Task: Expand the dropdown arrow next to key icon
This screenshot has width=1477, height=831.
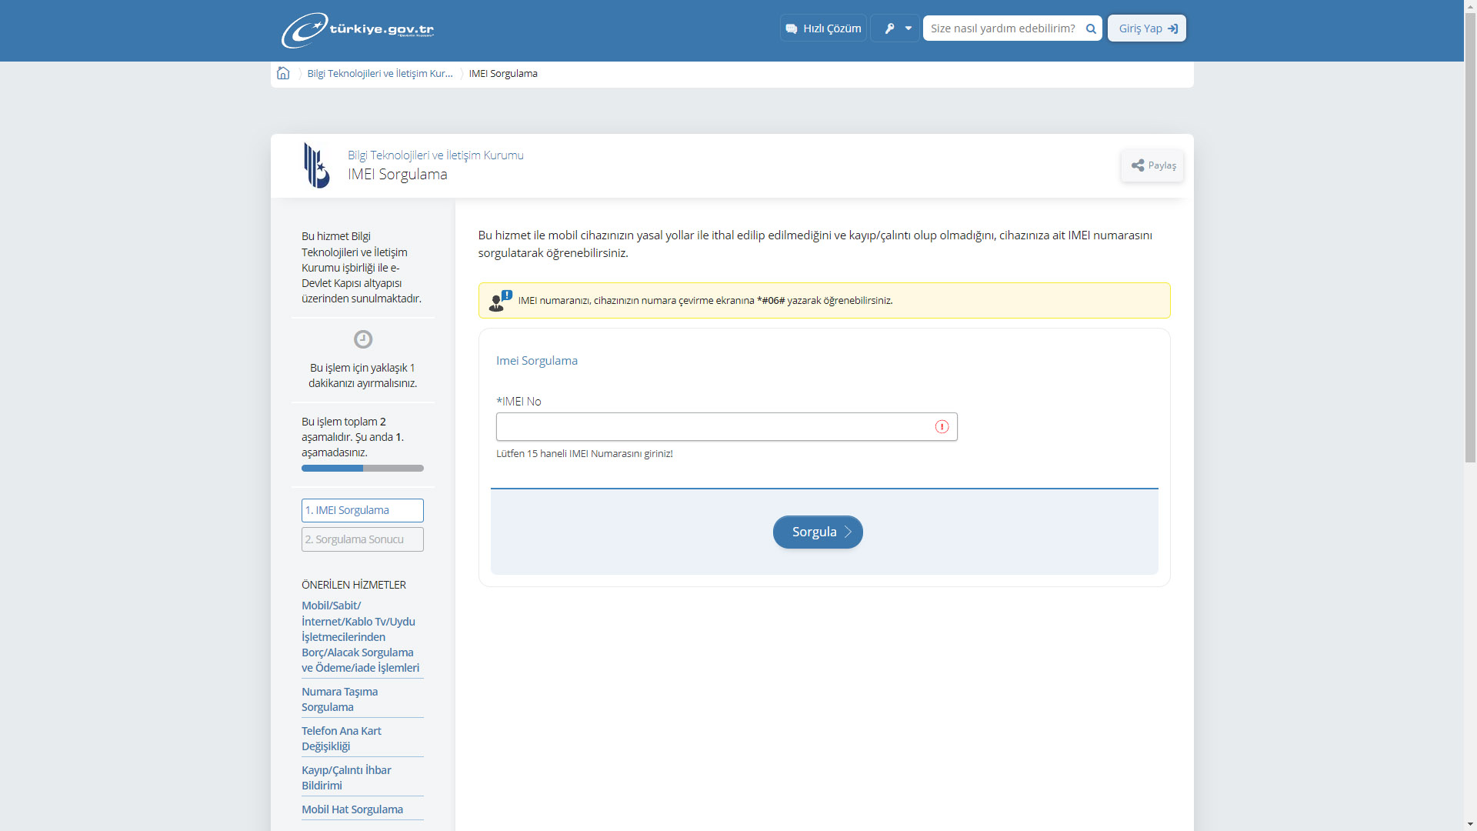Action: [x=909, y=28]
